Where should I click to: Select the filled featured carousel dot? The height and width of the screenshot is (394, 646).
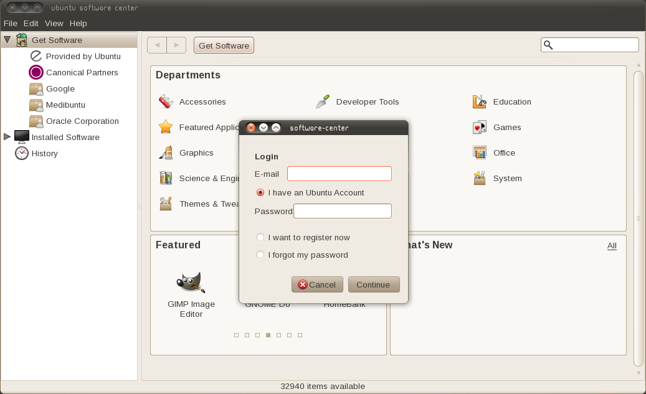268,335
